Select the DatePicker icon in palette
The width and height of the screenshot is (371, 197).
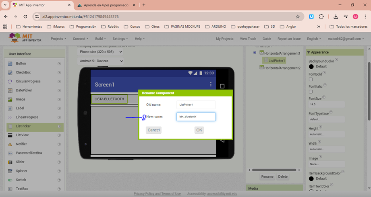(x=10, y=90)
